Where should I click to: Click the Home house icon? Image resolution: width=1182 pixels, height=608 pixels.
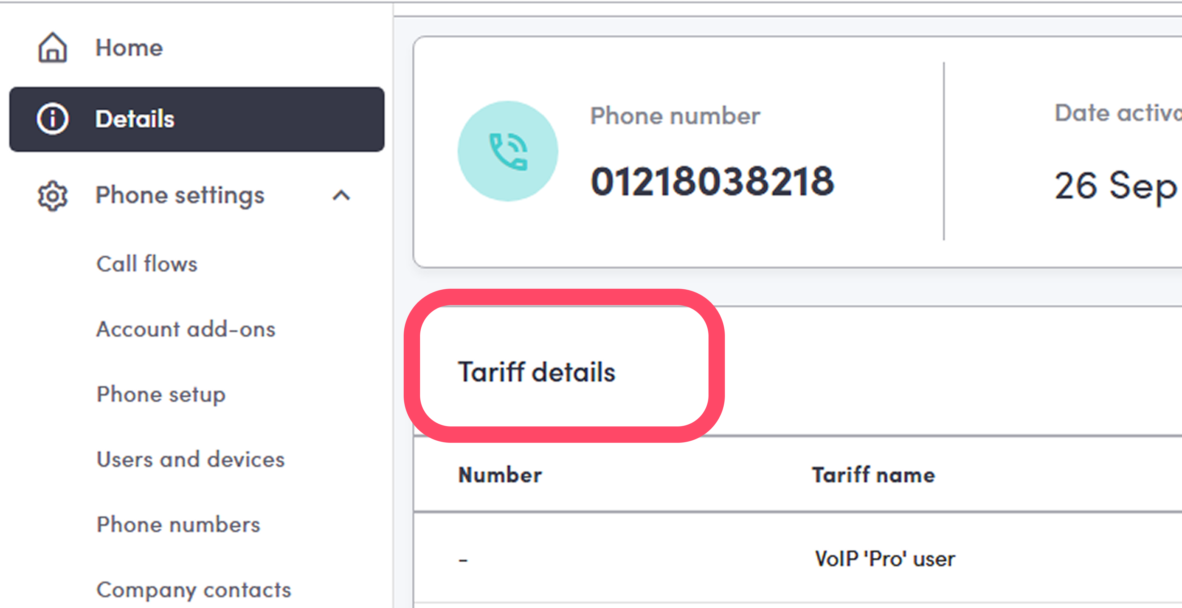[52, 48]
